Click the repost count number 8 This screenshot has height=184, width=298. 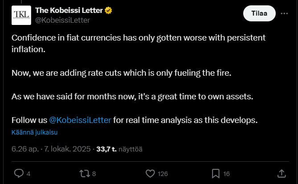[x=94, y=174]
